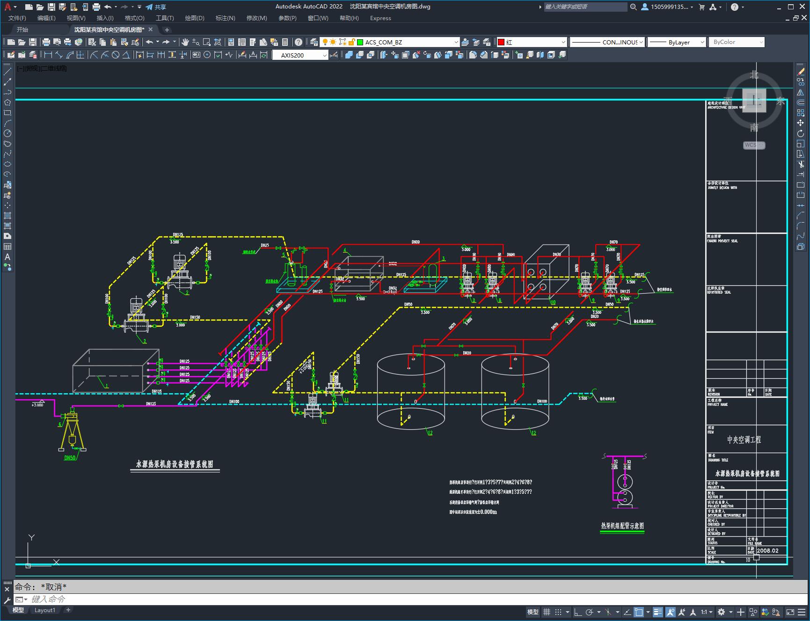Image resolution: width=810 pixels, height=621 pixels.
Task: Expand the user account 1505999135 dropdown
Action: point(668,7)
